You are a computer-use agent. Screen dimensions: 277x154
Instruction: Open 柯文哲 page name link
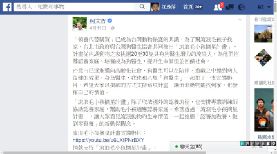(x=98, y=21)
